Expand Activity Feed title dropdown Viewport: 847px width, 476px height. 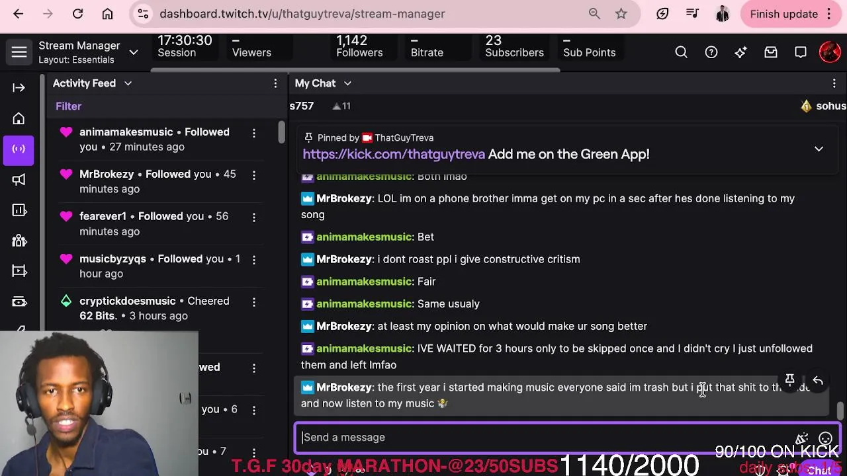pyautogui.click(x=128, y=83)
